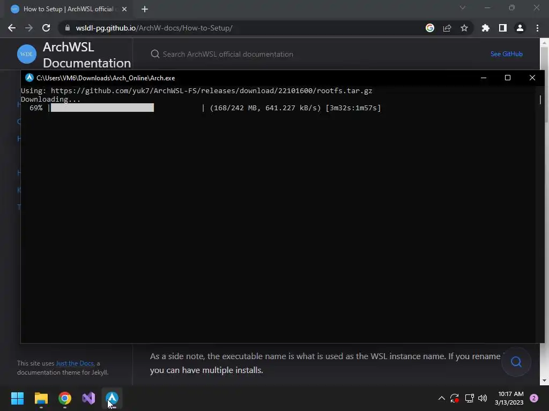
Task: Maximize the Arch.exe console window
Action: [x=508, y=78]
